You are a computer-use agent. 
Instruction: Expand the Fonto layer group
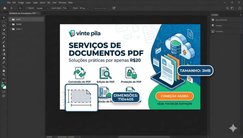[x=10, y=19]
